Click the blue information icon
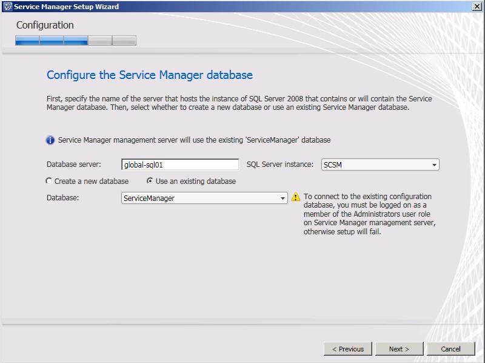Viewport: 485px width, 363px height. (x=51, y=140)
